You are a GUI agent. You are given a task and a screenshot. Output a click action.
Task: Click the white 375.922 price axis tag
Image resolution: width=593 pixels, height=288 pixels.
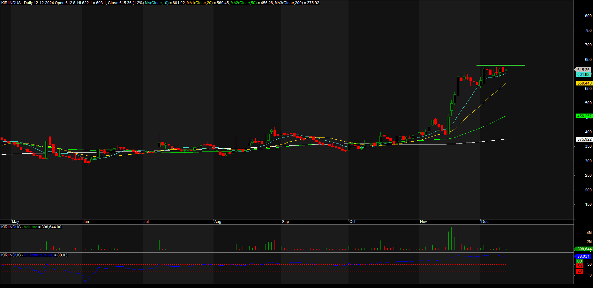(584, 139)
